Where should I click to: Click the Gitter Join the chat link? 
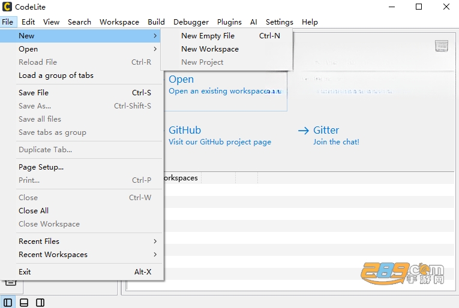point(336,142)
